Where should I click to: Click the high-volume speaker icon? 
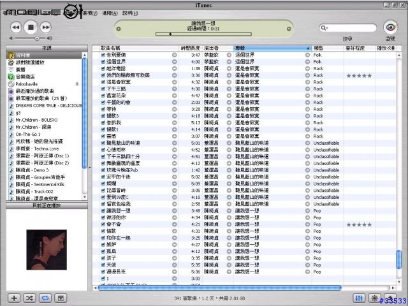(50, 38)
